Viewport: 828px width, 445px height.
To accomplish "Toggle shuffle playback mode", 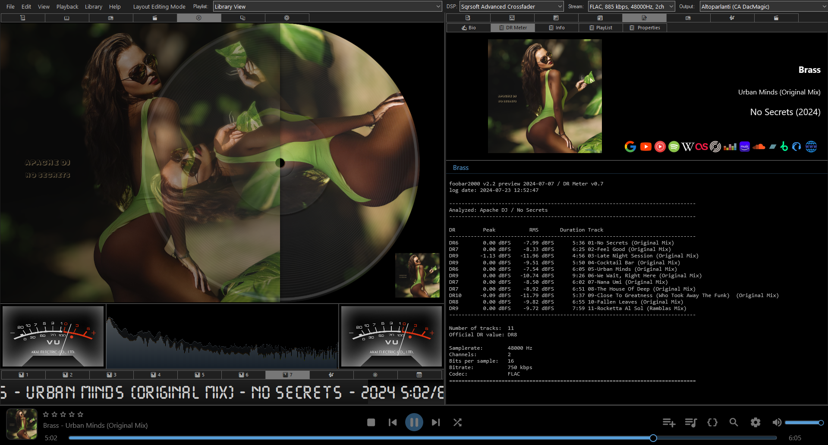I will point(458,423).
